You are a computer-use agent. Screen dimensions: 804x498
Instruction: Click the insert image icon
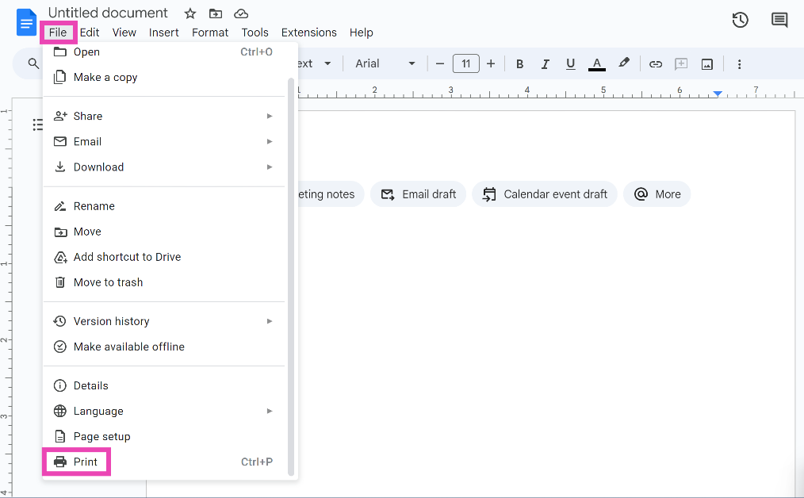pos(706,64)
